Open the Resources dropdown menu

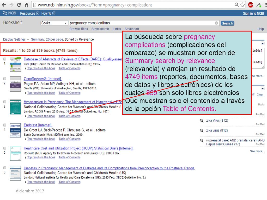(x=29, y=13)
